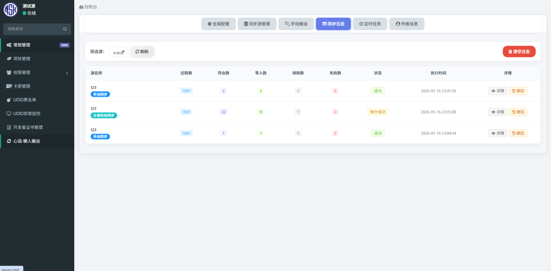This screenshot has width=551, height=271.
Task: Switch to 定时任务 tab
Action: [370, 24]
